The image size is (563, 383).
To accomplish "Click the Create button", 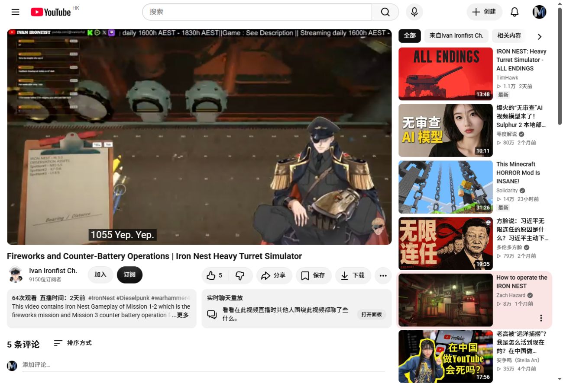I will coord(484,12).
